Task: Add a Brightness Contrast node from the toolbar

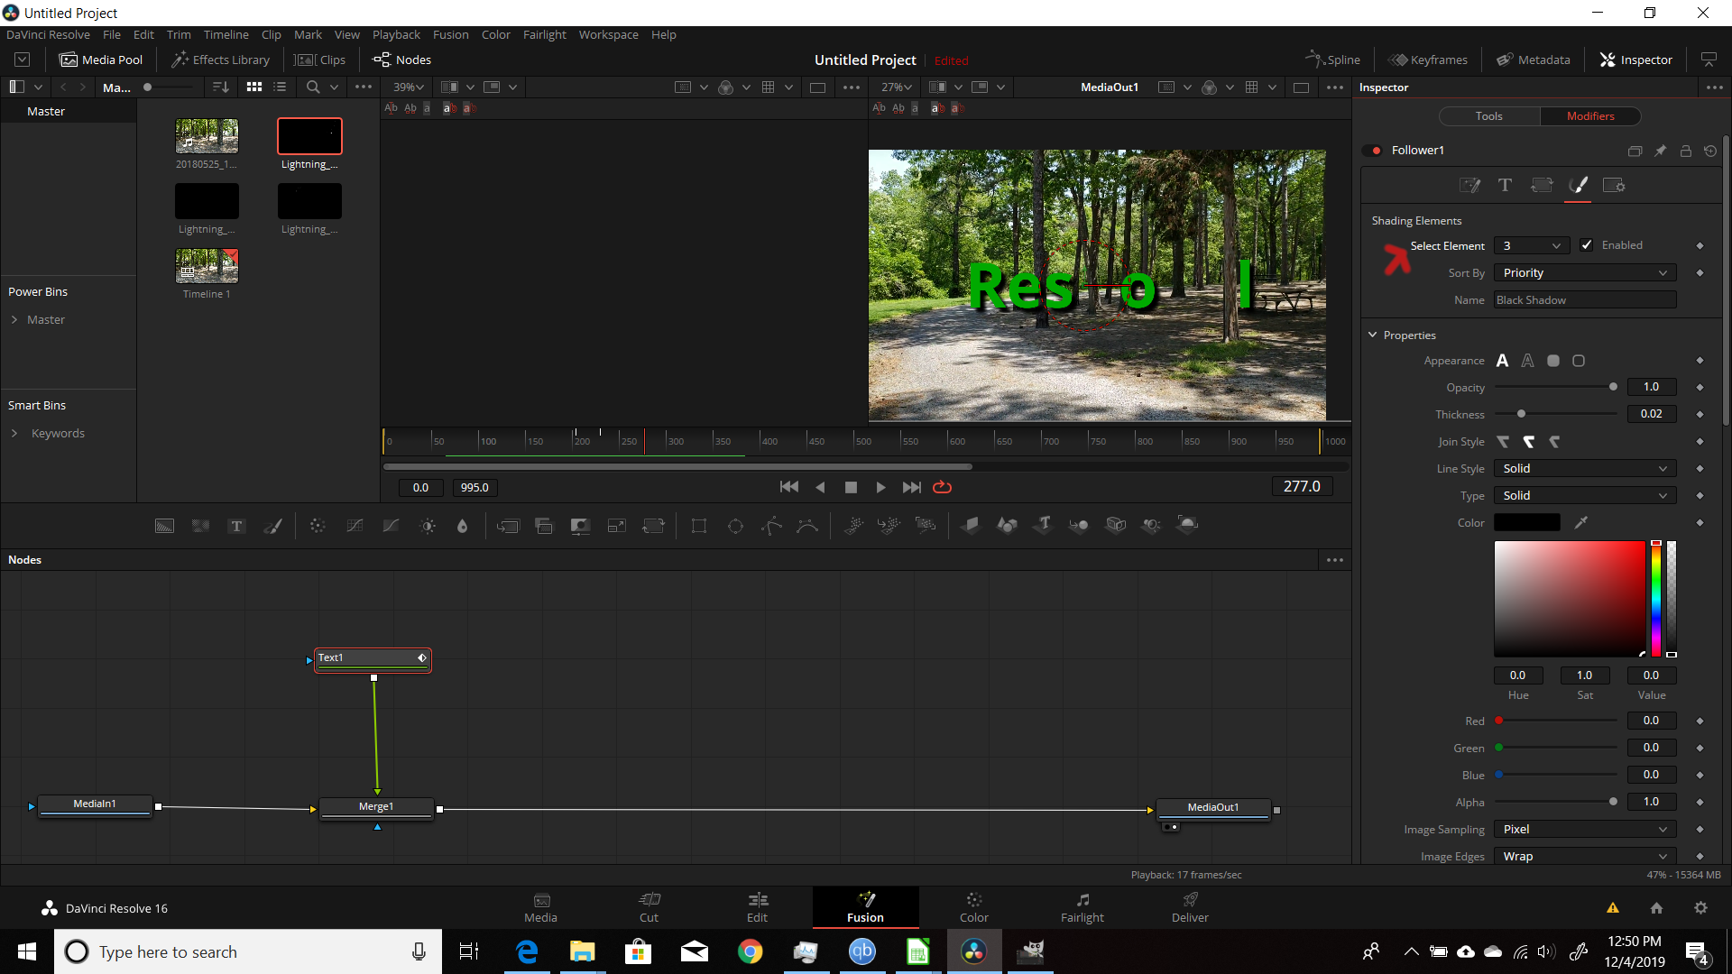Action: point(428,526)
